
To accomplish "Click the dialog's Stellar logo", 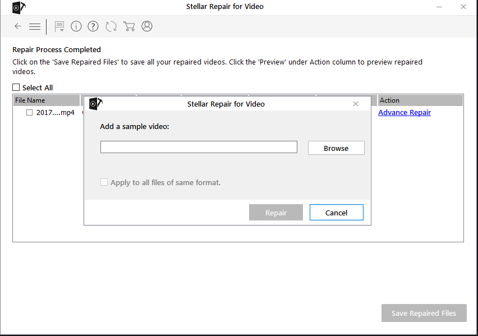I will pyautogui.click(x=95, y=104).
